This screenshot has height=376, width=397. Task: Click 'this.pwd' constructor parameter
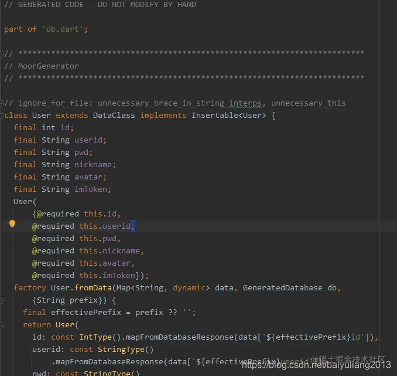(98, 239)
